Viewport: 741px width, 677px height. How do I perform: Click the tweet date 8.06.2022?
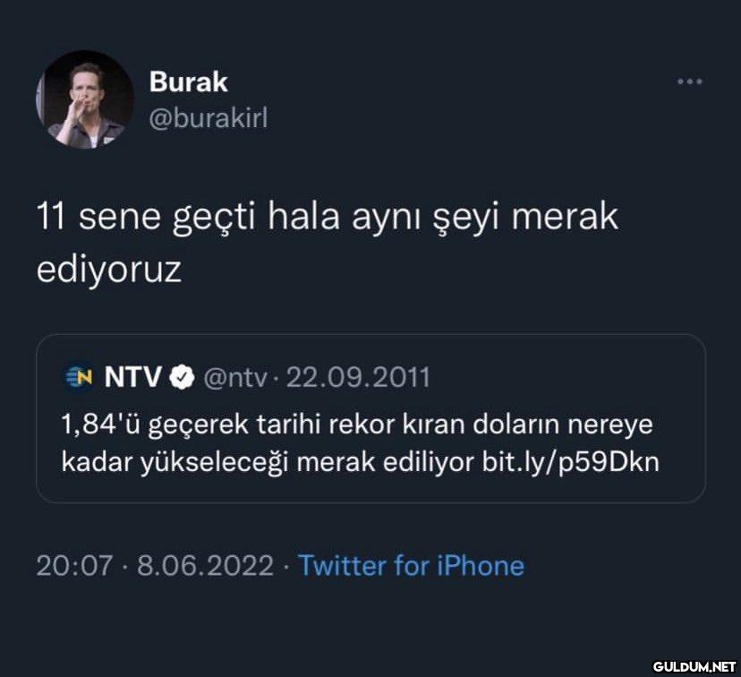[206, 565]
